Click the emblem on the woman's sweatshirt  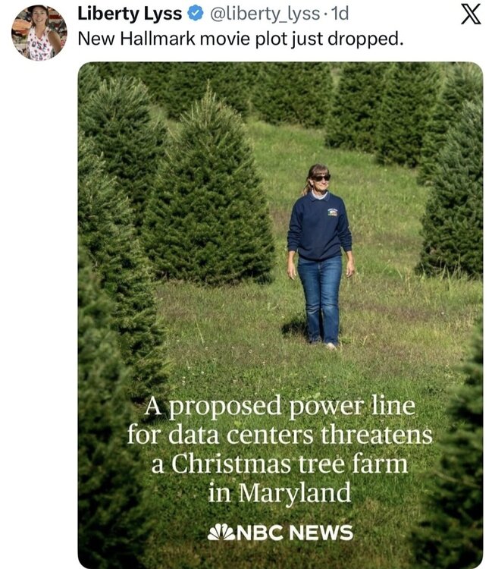tap(333, 212)
